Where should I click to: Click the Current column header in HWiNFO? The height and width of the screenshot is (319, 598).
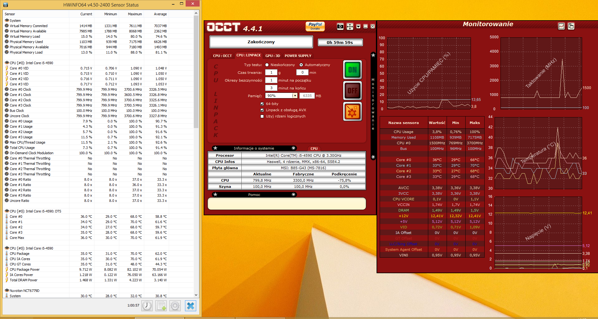(81, 14)
